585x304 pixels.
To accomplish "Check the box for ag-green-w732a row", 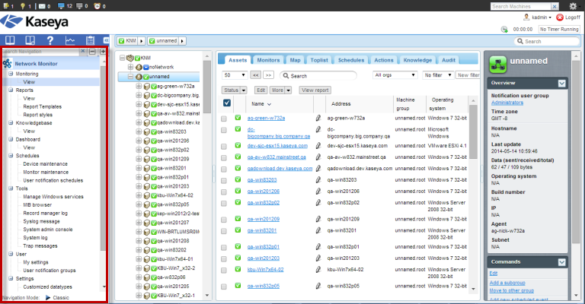I will click(224, 119).
